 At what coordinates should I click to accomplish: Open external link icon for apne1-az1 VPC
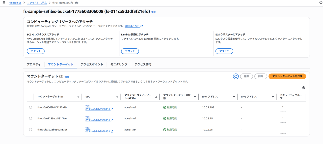pyautogui.click(x=112, y=109)
